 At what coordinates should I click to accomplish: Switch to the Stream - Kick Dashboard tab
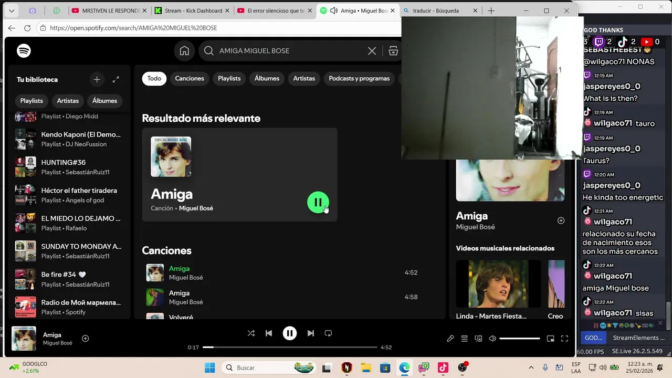click(x=192, y=10)
